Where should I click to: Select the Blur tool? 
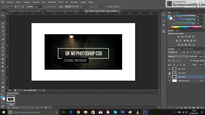[x=3, y=63]
